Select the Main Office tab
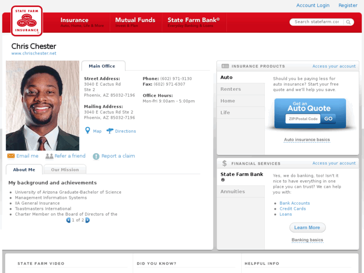The width and height of the screenshot is (364, 273). pyautogui.click(x=103, y=66)
